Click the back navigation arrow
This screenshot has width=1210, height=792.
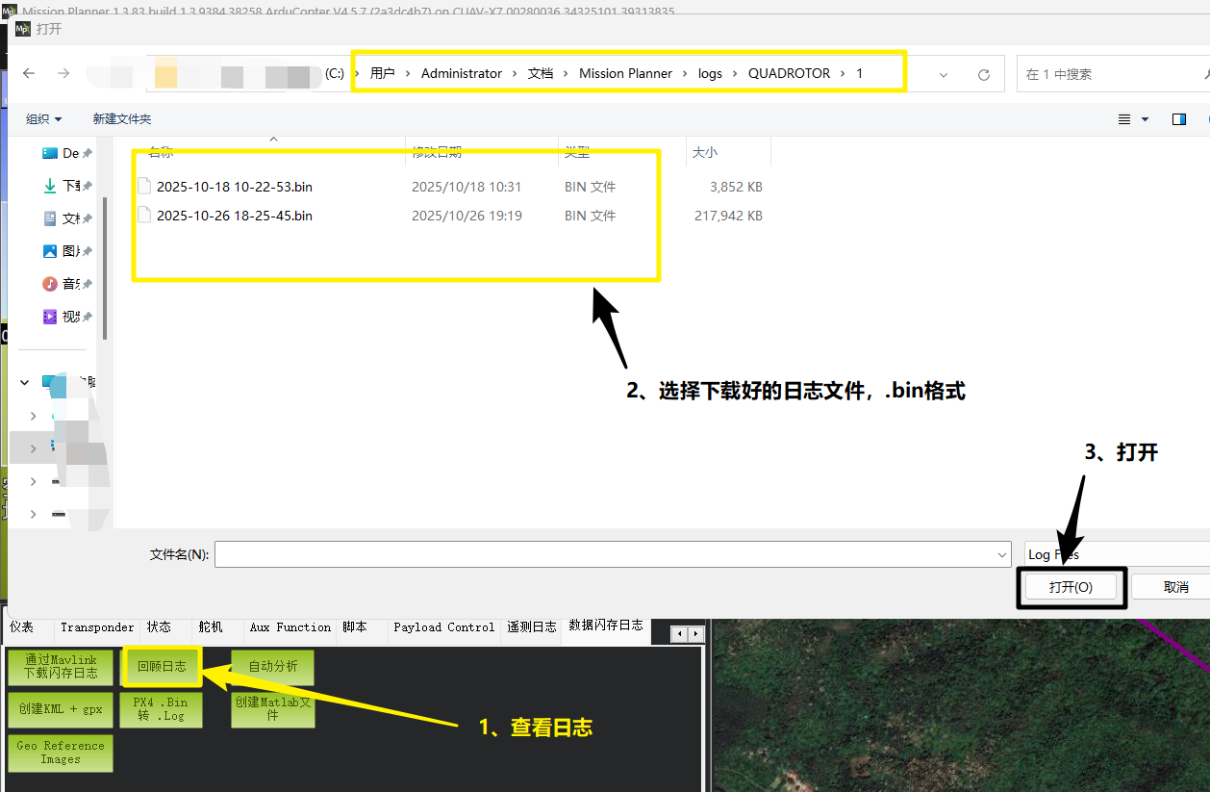click(x=29, y=74)
